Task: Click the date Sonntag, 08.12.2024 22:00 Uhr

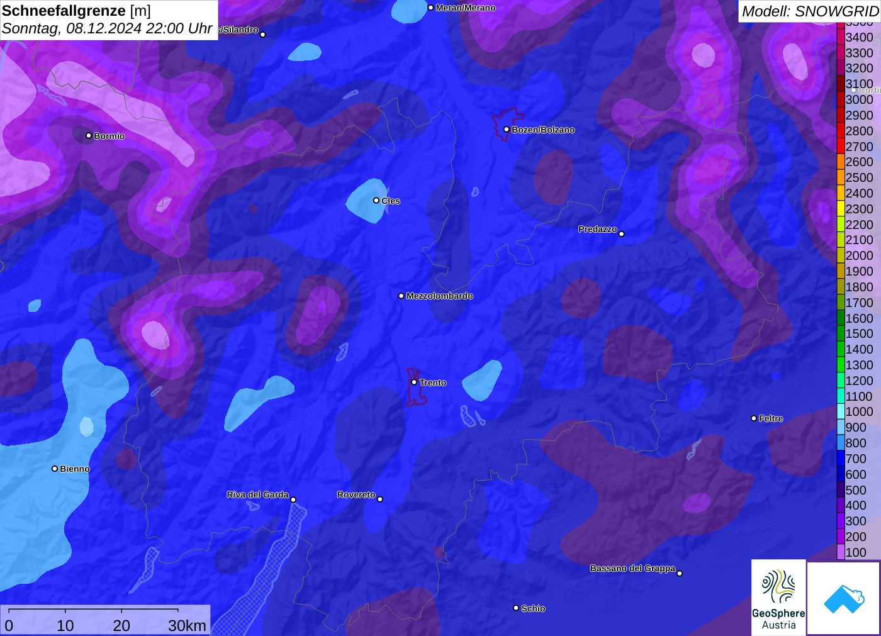Action: [x=107, y=28]
